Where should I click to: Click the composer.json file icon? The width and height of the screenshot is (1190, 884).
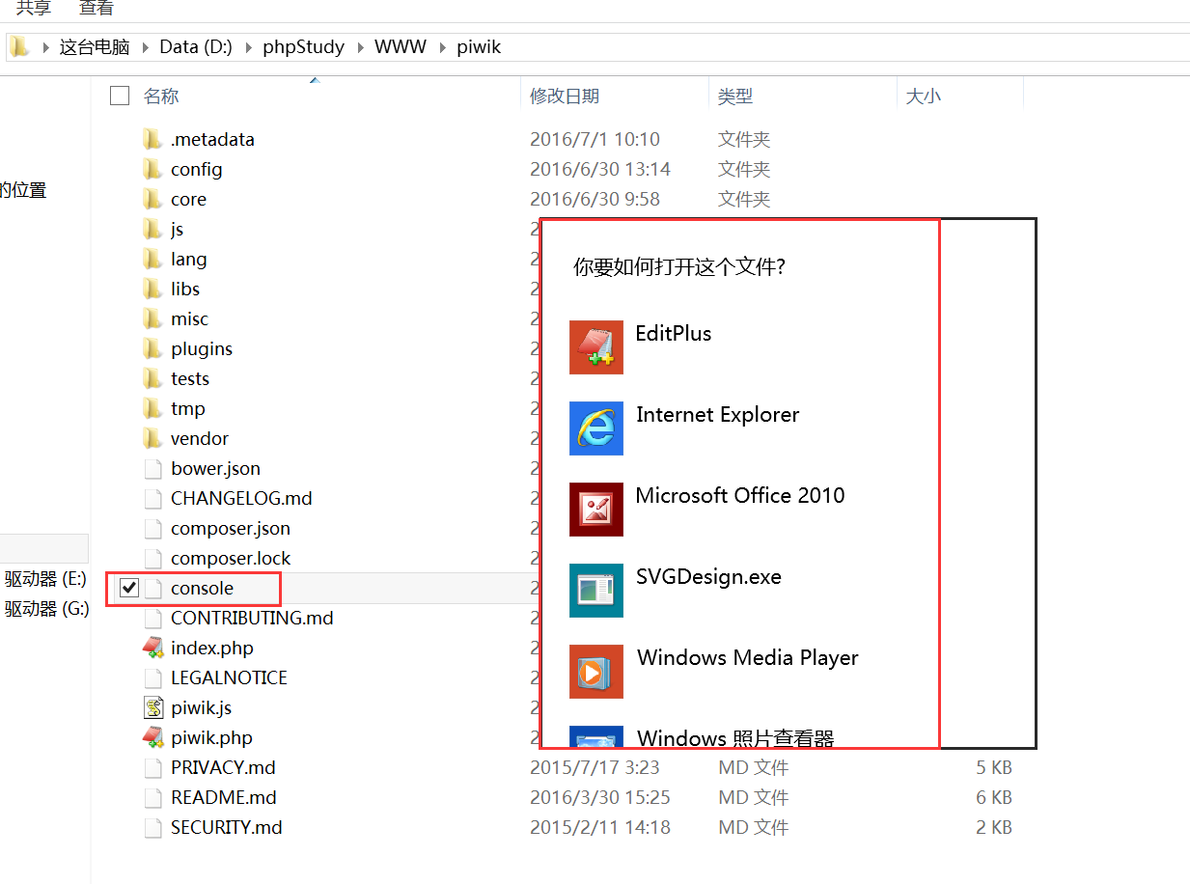click(x=152, y=528)
